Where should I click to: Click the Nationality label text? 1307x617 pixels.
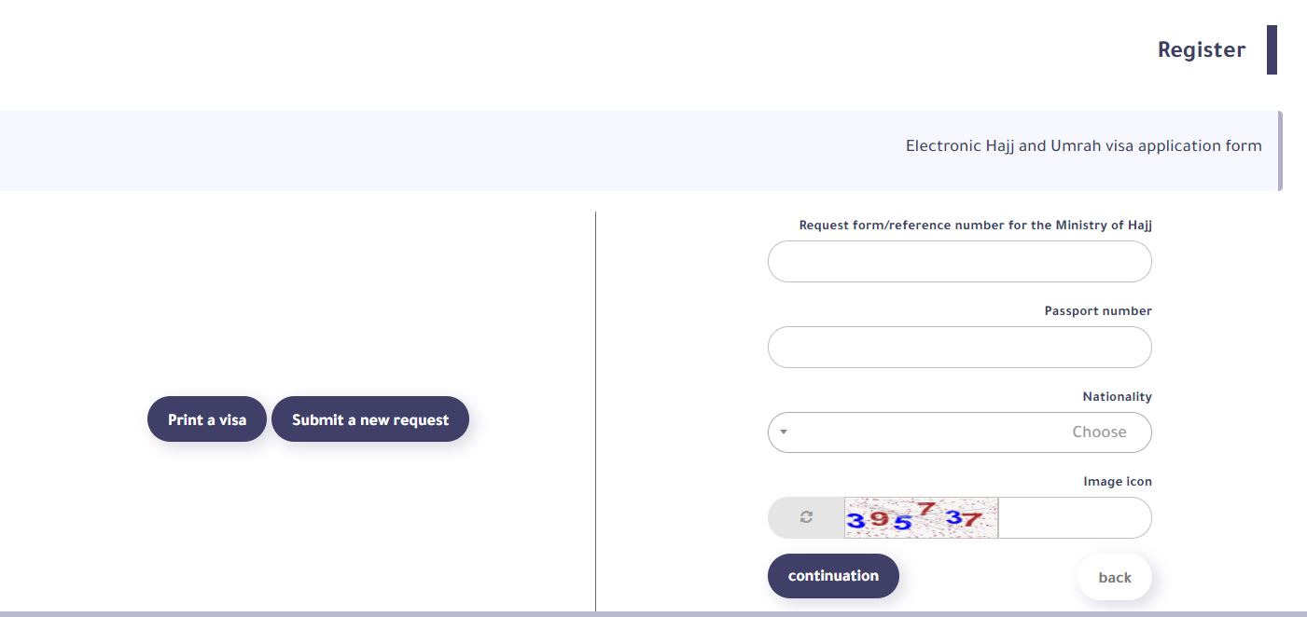point(1117,397)
